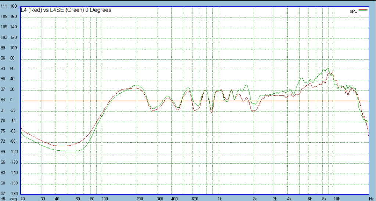Click the 8k frequency axis label
The height and width of the screenshot is (201, 376).
pos(324,199)
